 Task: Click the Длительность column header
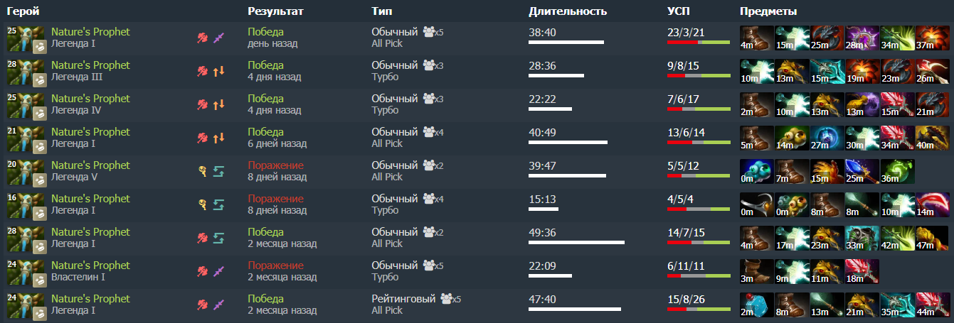567,11
